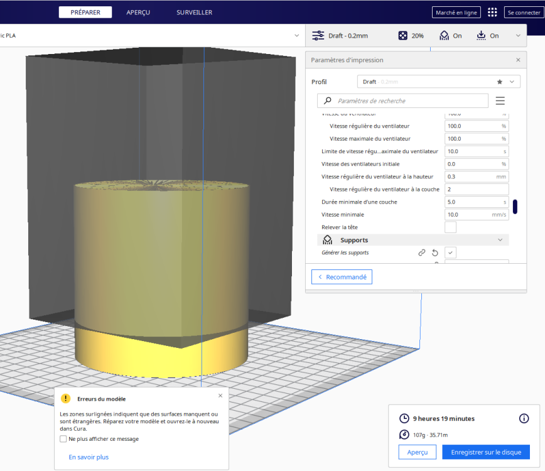Switch to the APERÇU tab
Viewport: 545px width, 471px height.
(138, 13)
